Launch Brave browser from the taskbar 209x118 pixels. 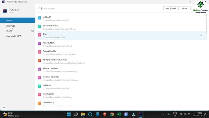pos(105,114)
